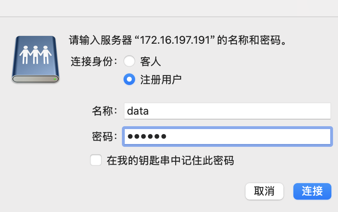The height and width of the screenshot is (212, 338).
Task: Click the 在我的钥匙串中记住此密码 label text
Action: click(170, 160)
